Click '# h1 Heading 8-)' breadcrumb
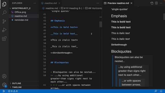The width and height of the screenshot is (165, 93). [73, 8]
